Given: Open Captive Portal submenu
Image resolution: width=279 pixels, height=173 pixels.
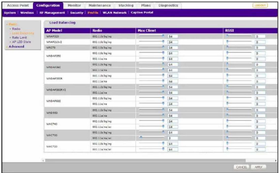Looking at the screenshot, I should pos(142,12).
